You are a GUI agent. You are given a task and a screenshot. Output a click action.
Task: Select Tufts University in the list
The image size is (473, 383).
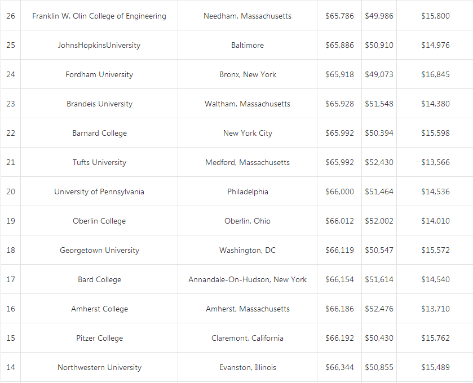tap(99, 162)
